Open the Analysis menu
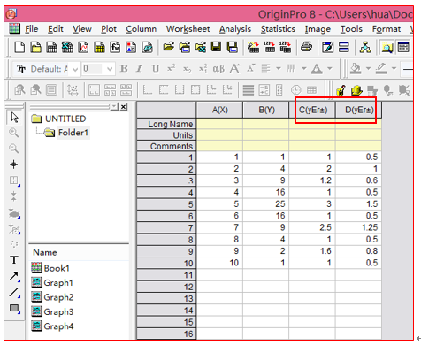Image resolution: width=421 pixels, height=345 pixels. click(x=235, y=29)
